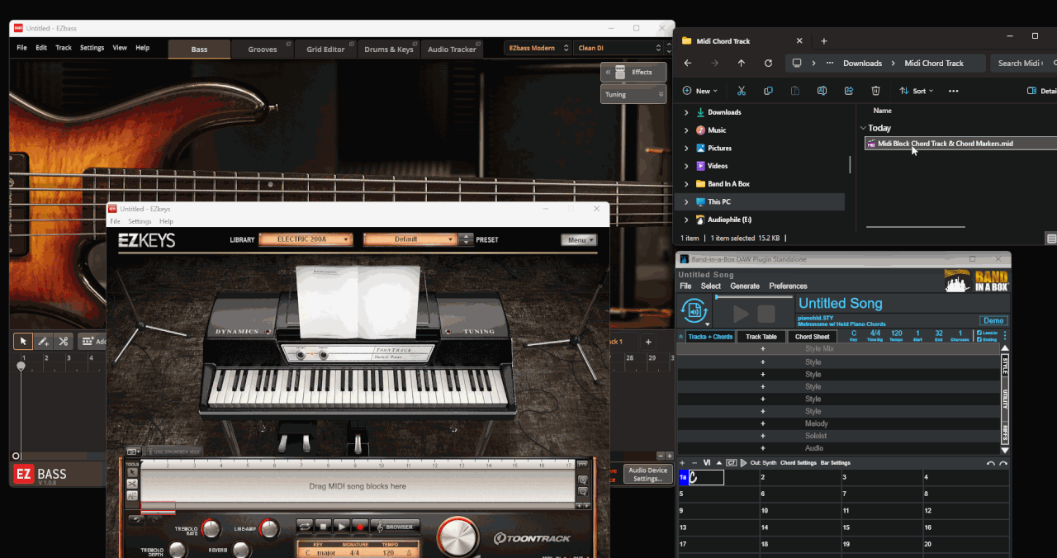Open Audio Device Settings in EZbass
Image resolution: width=1057 pixels, height=558 pixels.
click(x=647, y=475)
